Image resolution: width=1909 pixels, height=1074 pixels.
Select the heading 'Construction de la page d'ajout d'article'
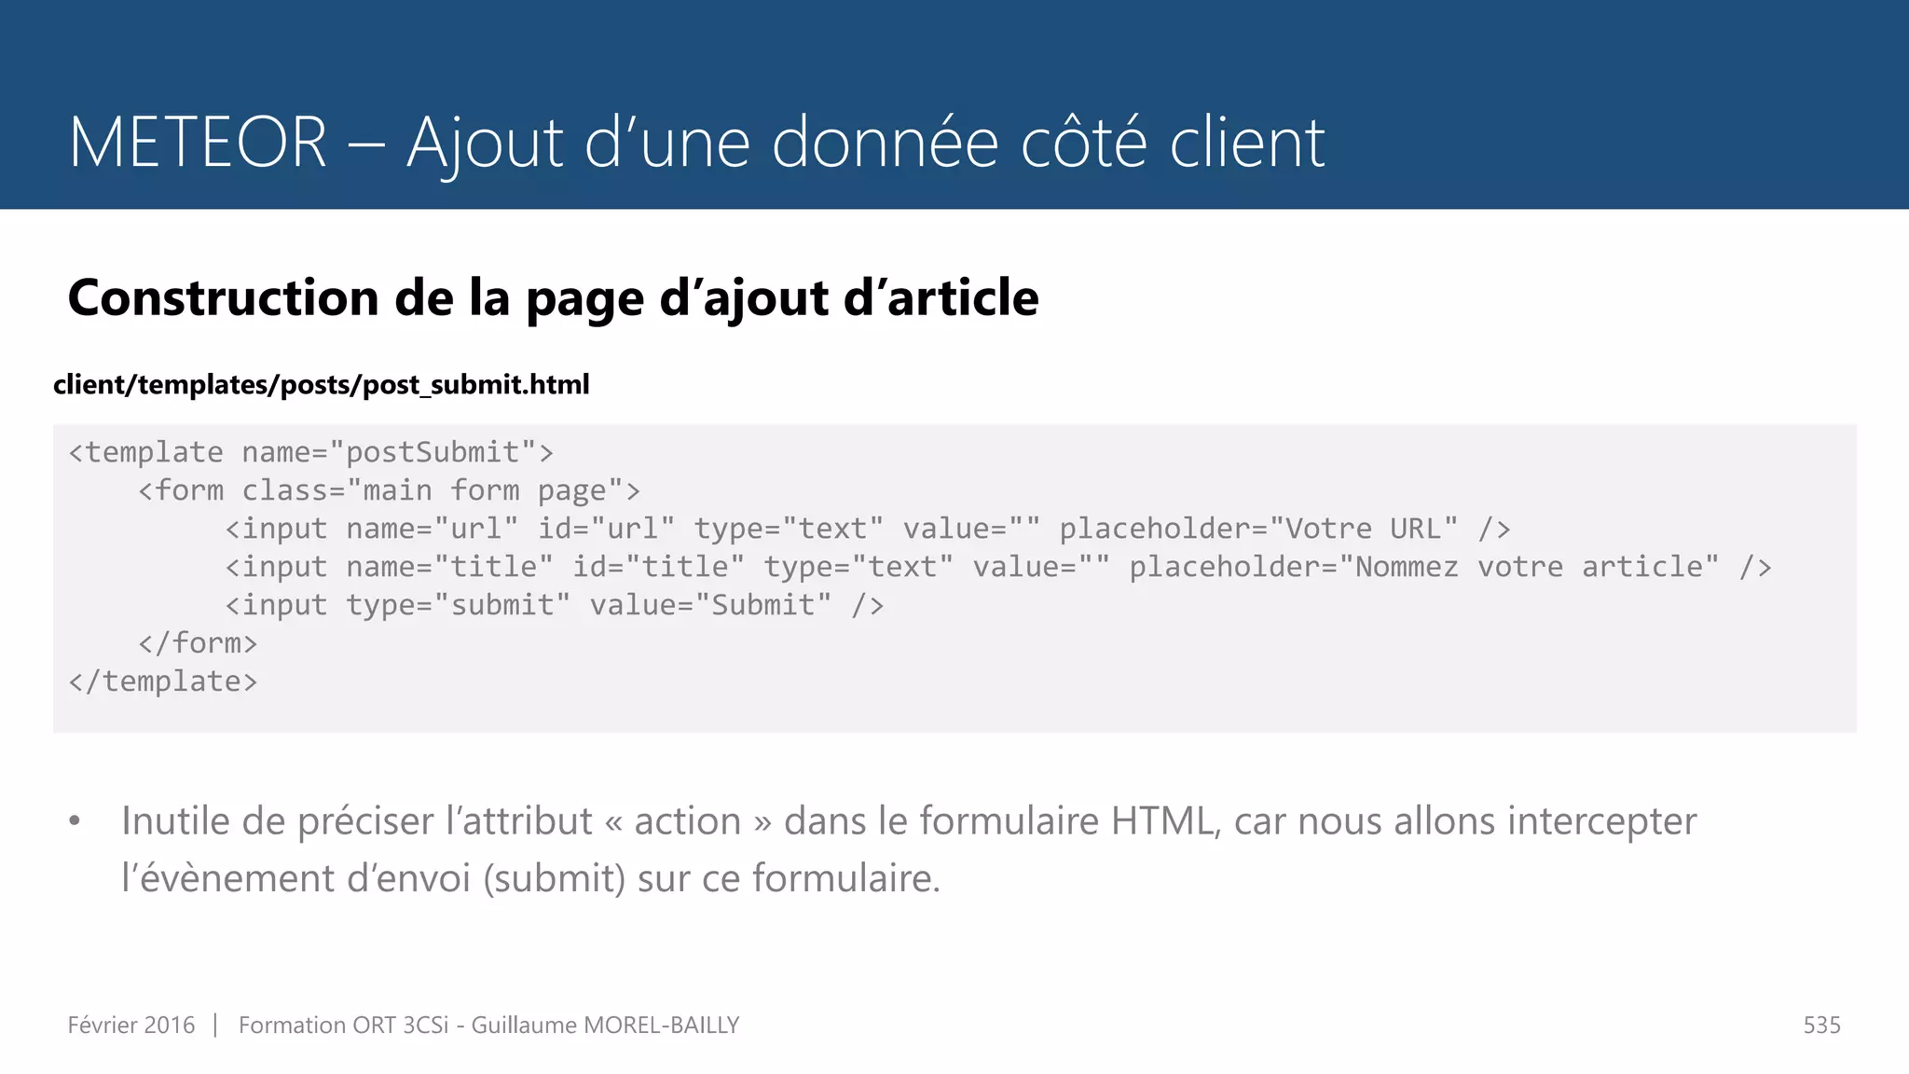[x=553, y=298]
